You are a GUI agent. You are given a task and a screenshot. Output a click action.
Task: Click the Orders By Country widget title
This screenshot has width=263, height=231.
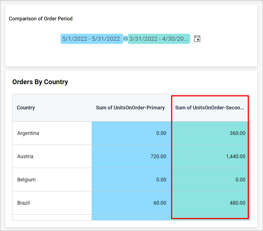tap(40, 82)
